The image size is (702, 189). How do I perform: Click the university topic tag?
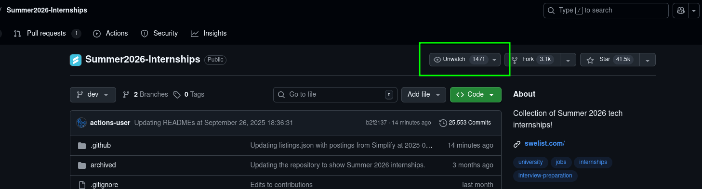530,162
